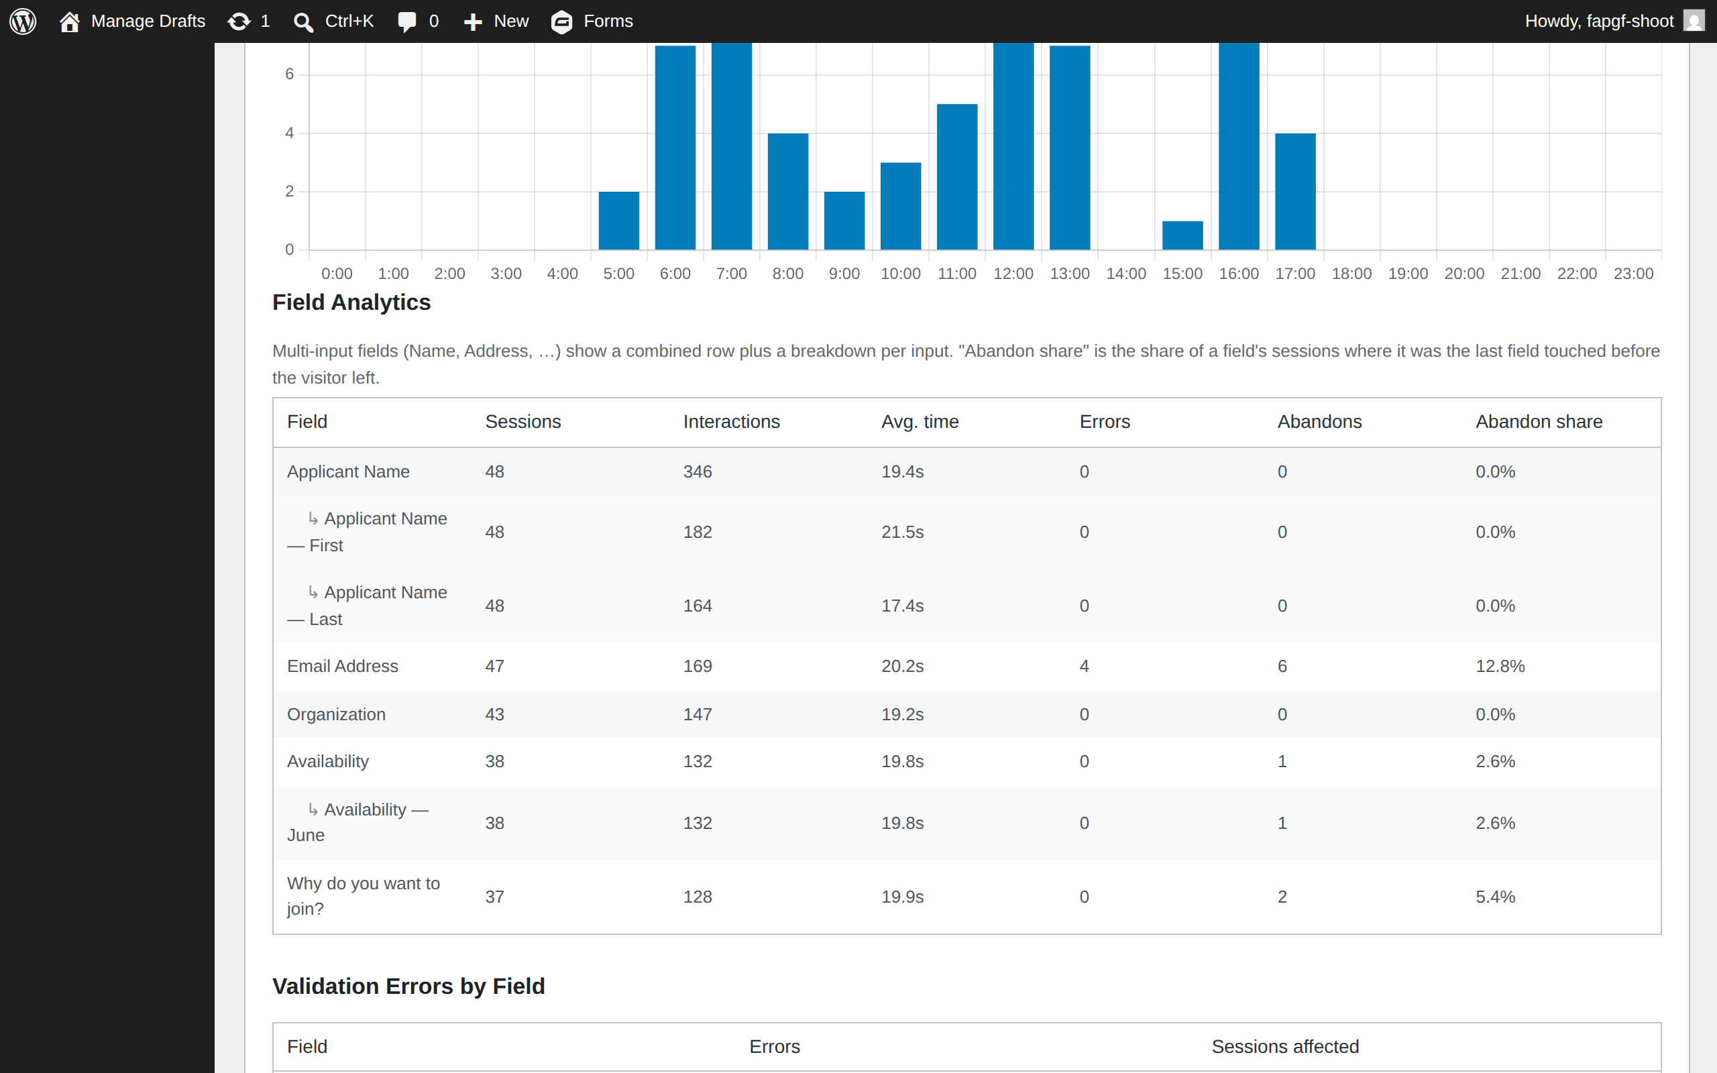Open the Forms admin bar menu
Screen dimensions: 1717x1073
(x=592, y=21)
